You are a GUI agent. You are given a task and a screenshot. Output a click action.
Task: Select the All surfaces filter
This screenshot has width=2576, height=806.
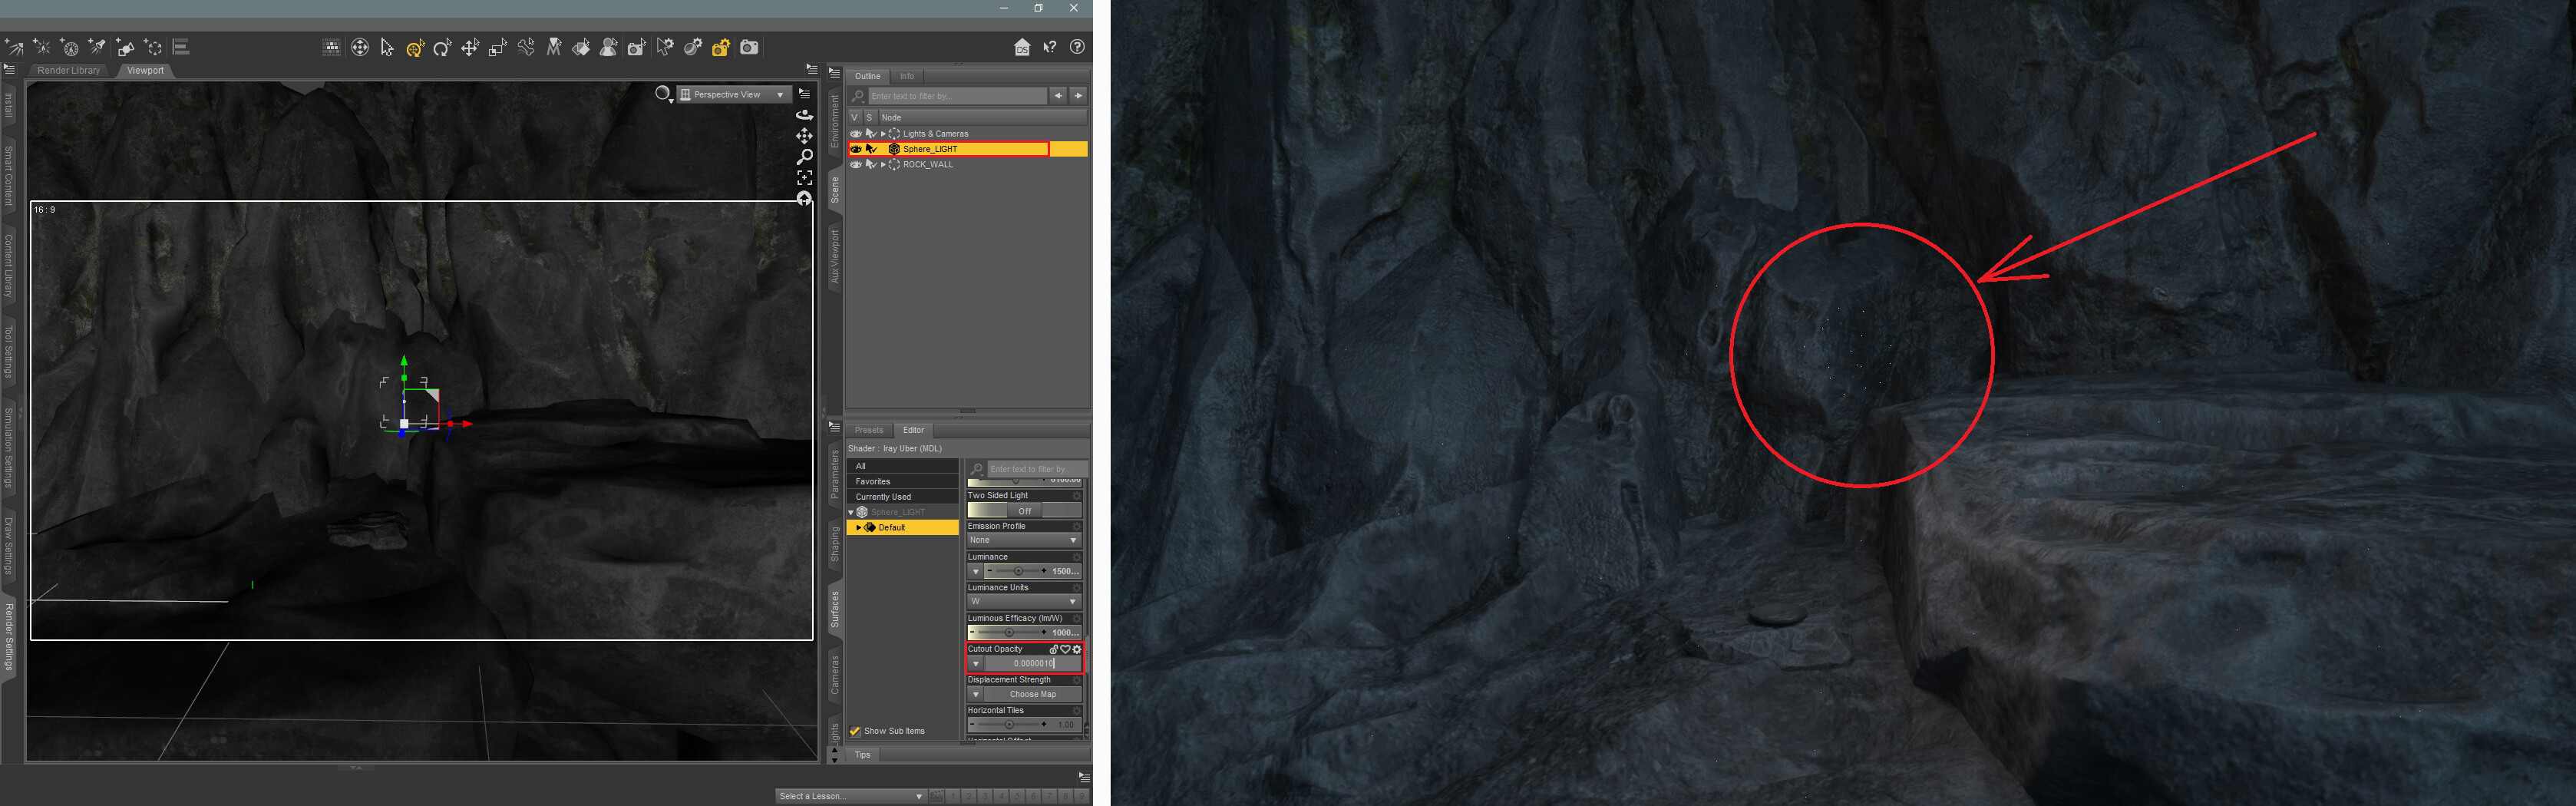coord(903,466)
